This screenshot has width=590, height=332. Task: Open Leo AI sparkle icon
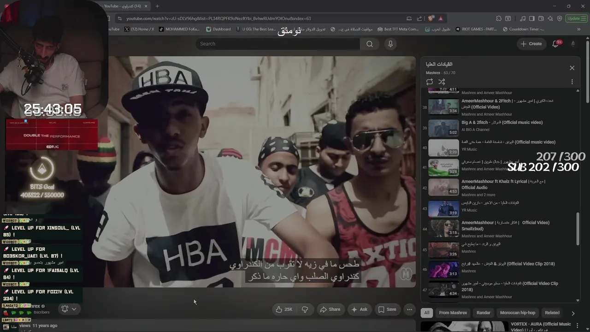pyautogui.click(x=550, y=18)
